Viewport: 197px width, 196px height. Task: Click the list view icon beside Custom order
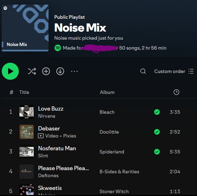pyautogui.click(x=191, y=71)
